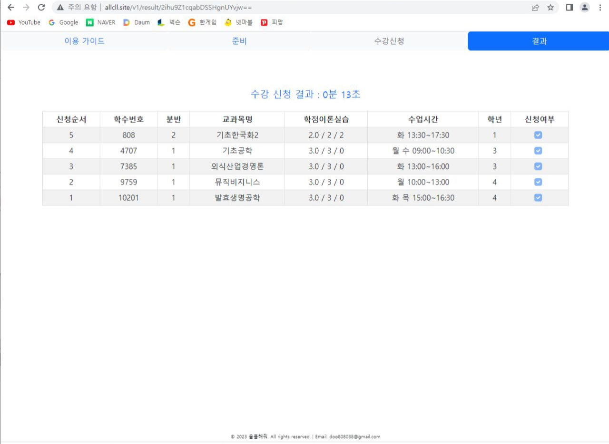Image resolution: width=609 pixels, height=444 pixels.
Task: Click the 학년 column header
Action: pos(495,119)
